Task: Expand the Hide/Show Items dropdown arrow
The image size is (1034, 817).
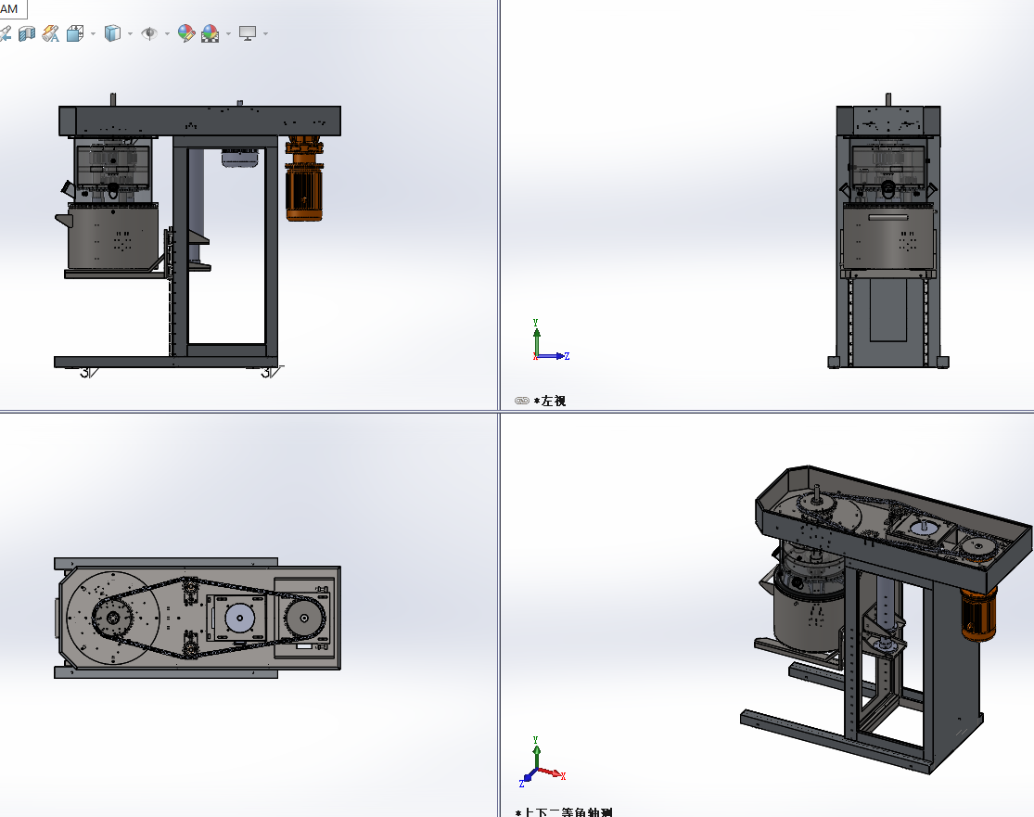Action: (167, 33)
